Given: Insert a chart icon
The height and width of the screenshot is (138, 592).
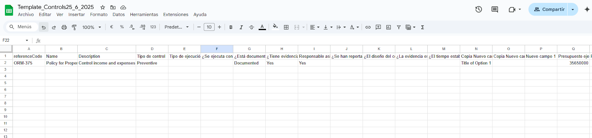Looking at the screenshot, I should pos(388,27).
